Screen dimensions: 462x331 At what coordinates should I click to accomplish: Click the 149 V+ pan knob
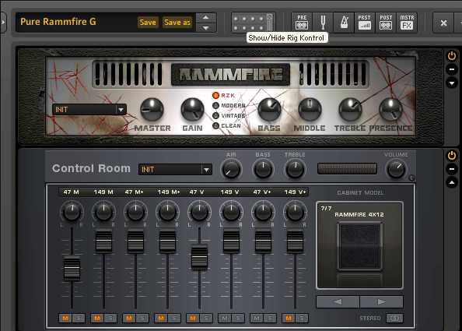(x=295, y=212)
